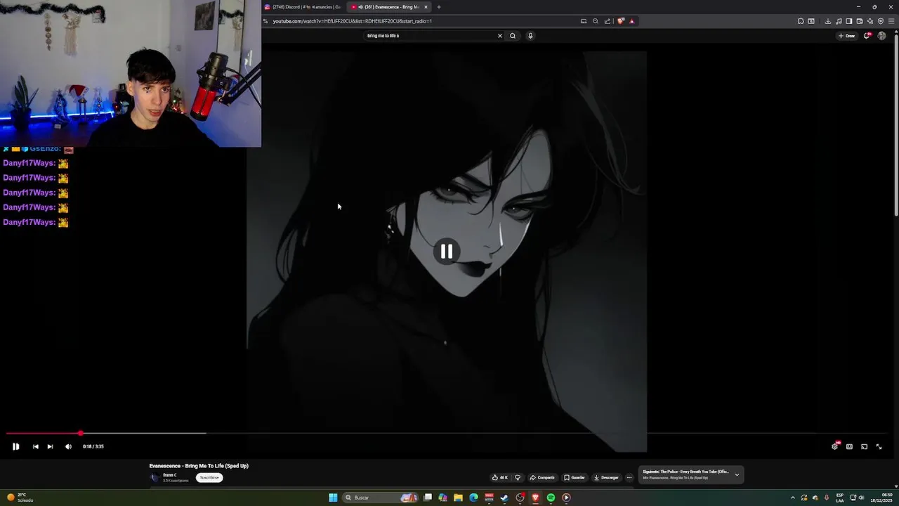Open the weather widget showing 27°C
This screenshot has width=899, height=506.
[x=21, y=498]
